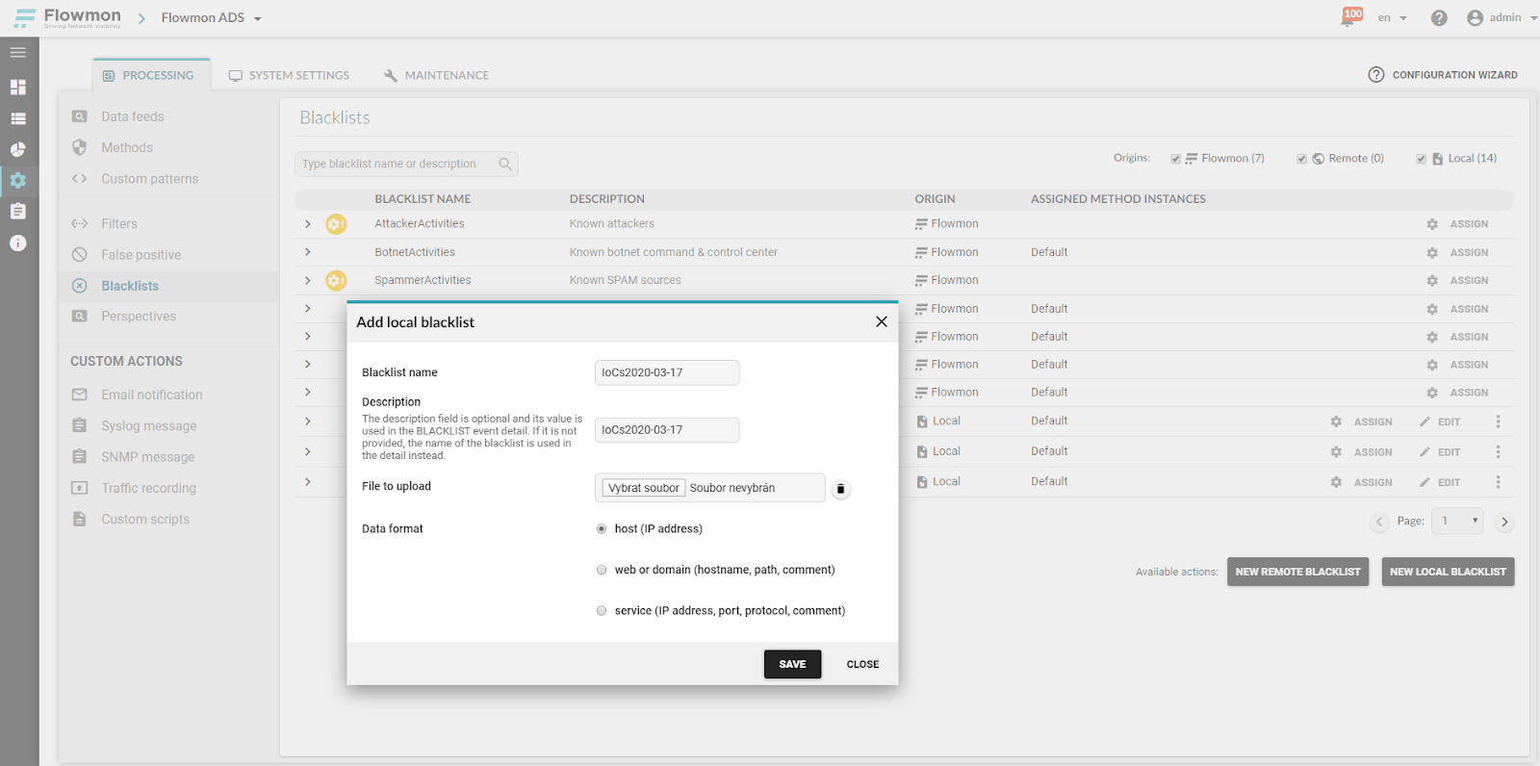Select the host (IP address) radio button
This screenshot has height=766, width=1540.
pos(602,529)
